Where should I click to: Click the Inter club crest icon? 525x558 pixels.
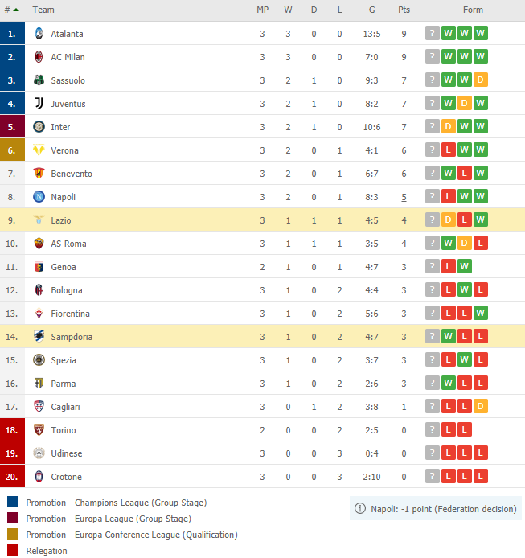tap(39, 127)
